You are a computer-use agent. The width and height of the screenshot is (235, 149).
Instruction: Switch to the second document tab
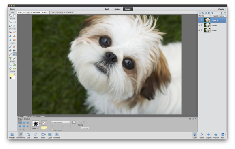point(62,12)
